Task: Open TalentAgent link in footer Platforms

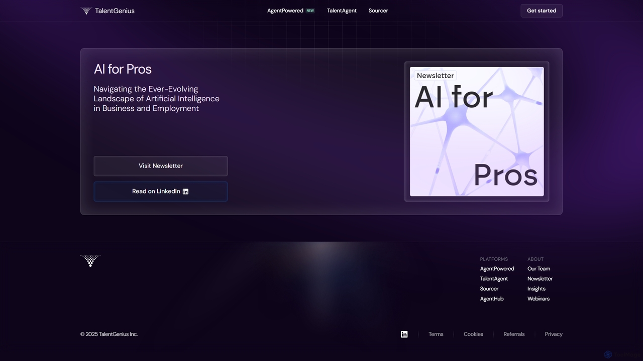Action: tap(494, 279)
